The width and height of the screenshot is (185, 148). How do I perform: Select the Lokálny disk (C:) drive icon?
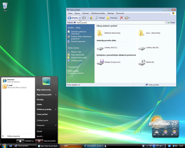(100, 48)
